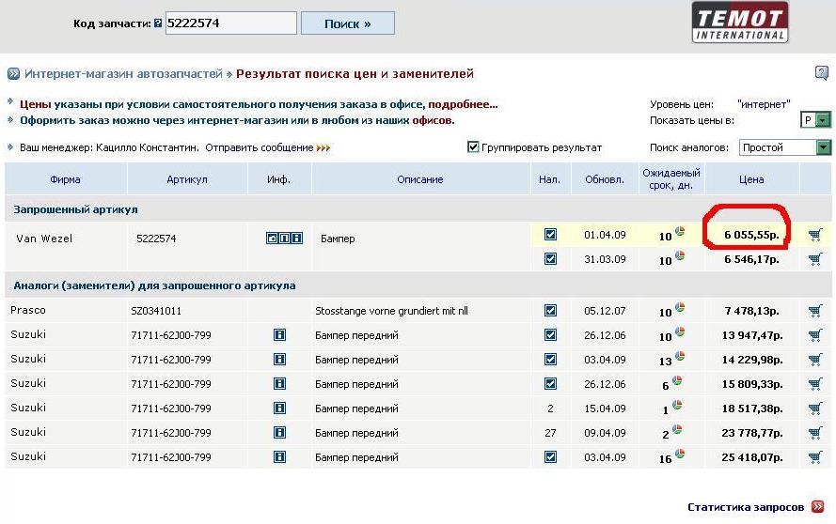Add Suzuki 25 418,07р. item to cart
The image size is (836, 524).
815,457
